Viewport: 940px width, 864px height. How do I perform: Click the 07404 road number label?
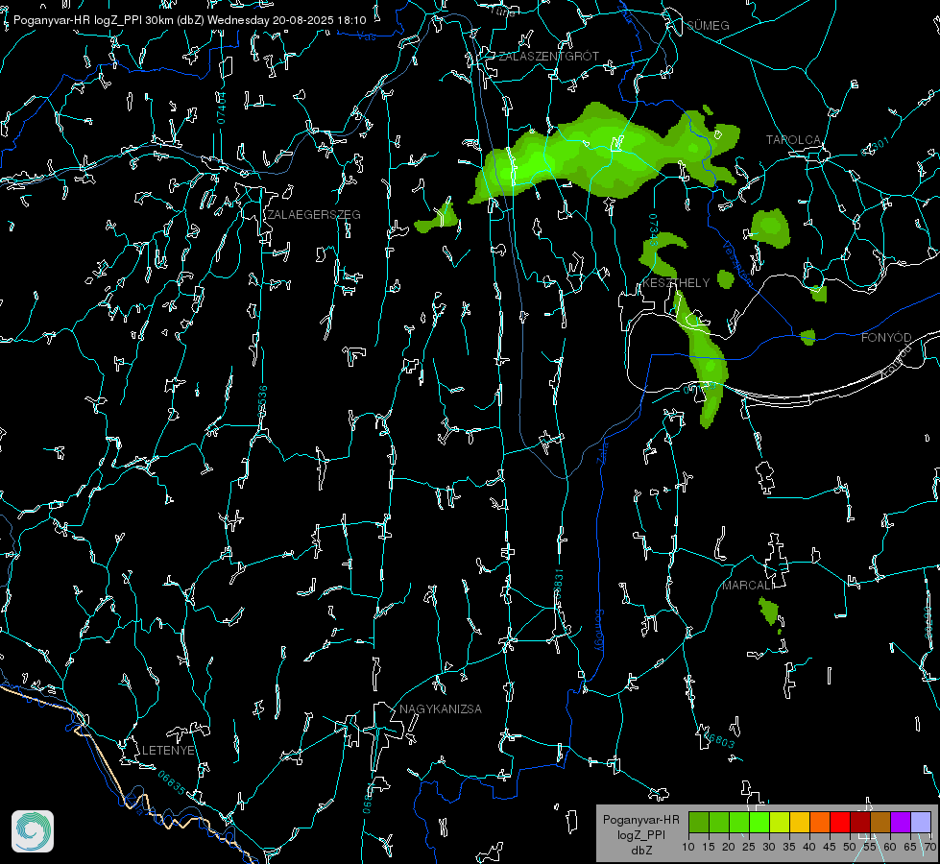221,108
